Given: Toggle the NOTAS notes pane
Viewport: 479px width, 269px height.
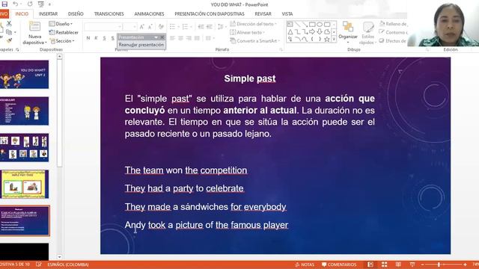Looking at the screenshot, I should [x=305, y=265].
